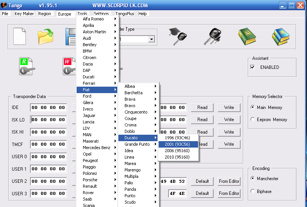Select Saab in the make list
Viewport: 307px width, 207px height.
point(97,199)
